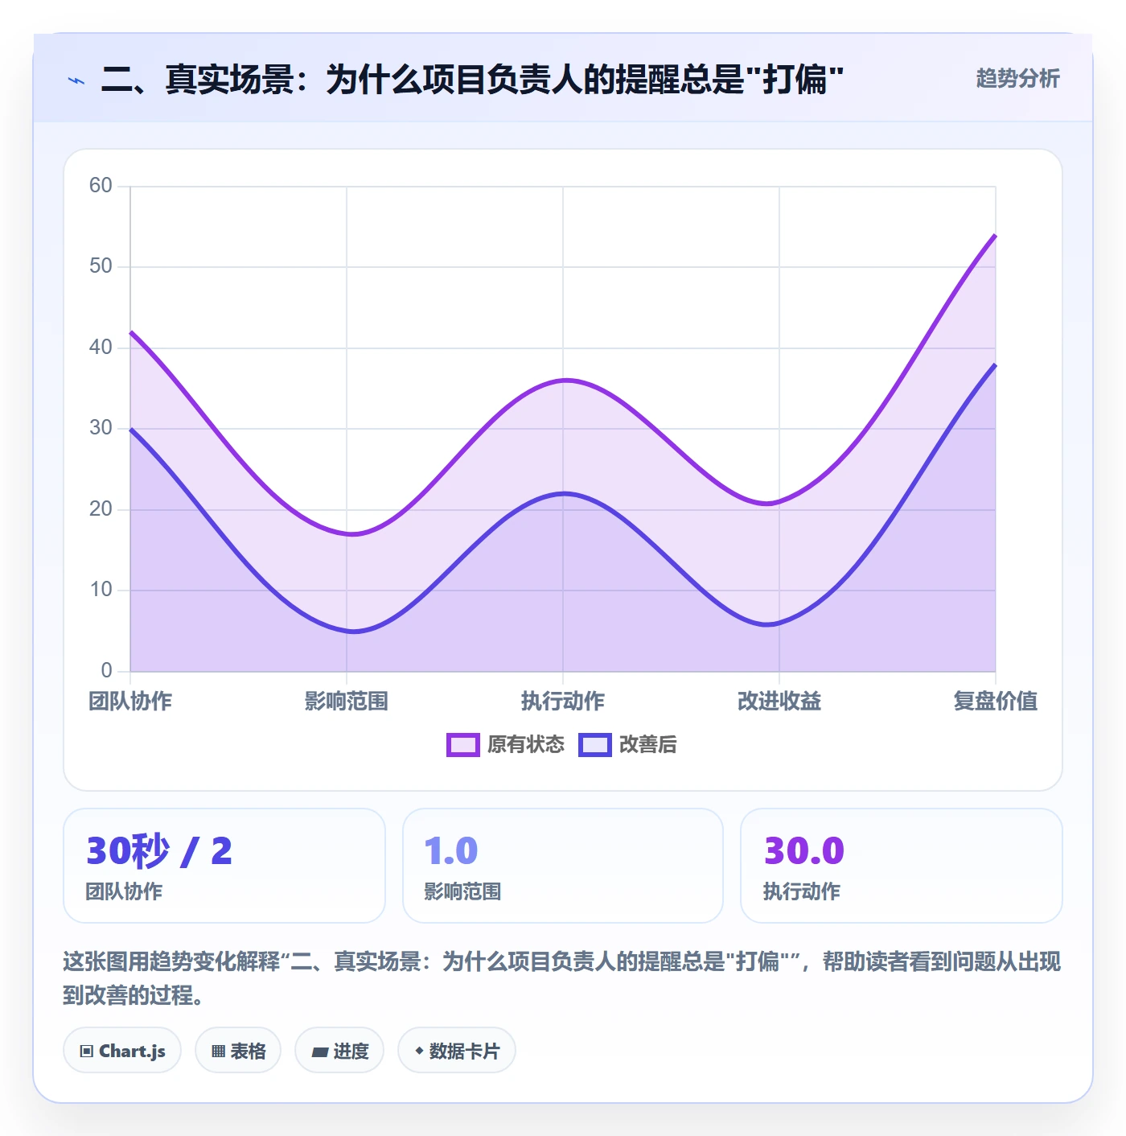Viewport: 1126px width, 1136px height.
Task: Open the 1.0 影响范围 card
Action: 563,866
